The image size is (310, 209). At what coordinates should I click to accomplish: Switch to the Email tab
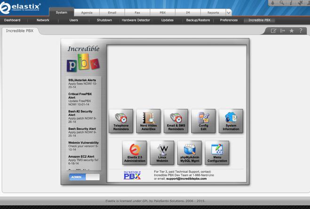[112, 13]
